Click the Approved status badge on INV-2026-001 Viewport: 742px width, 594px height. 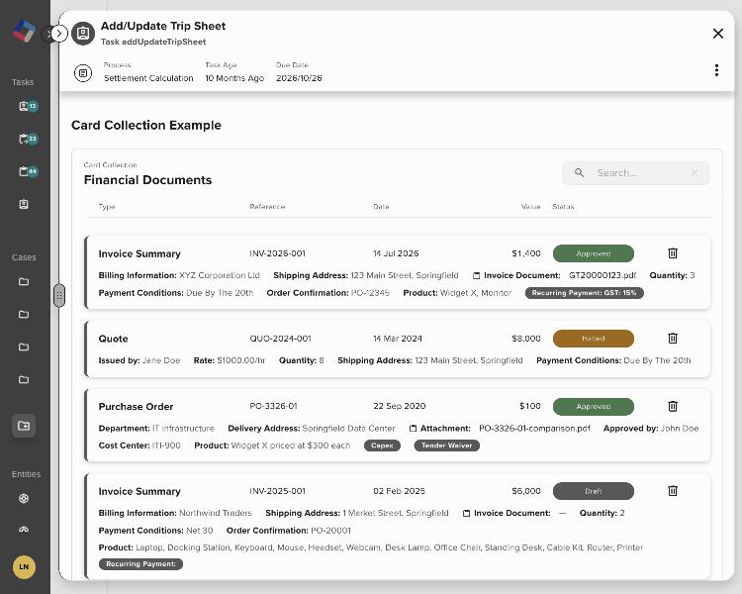point(594,253)
